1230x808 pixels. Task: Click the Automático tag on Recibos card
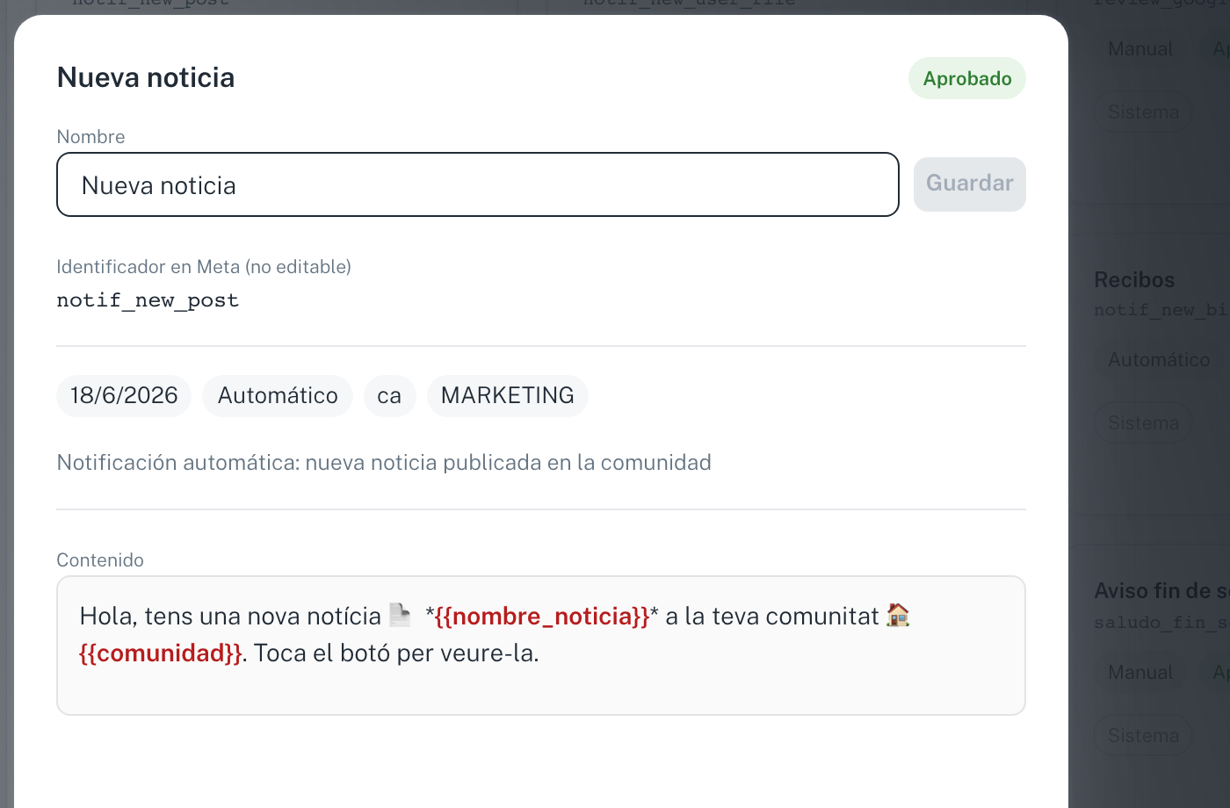click(1159, 360)
